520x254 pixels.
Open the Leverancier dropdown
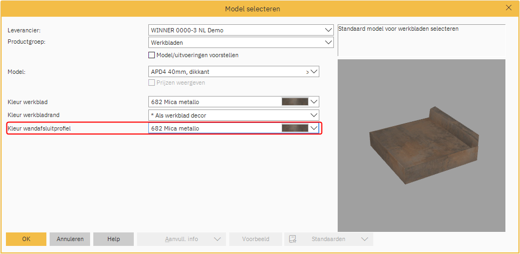pyautogui.click(x=241, y=30)
